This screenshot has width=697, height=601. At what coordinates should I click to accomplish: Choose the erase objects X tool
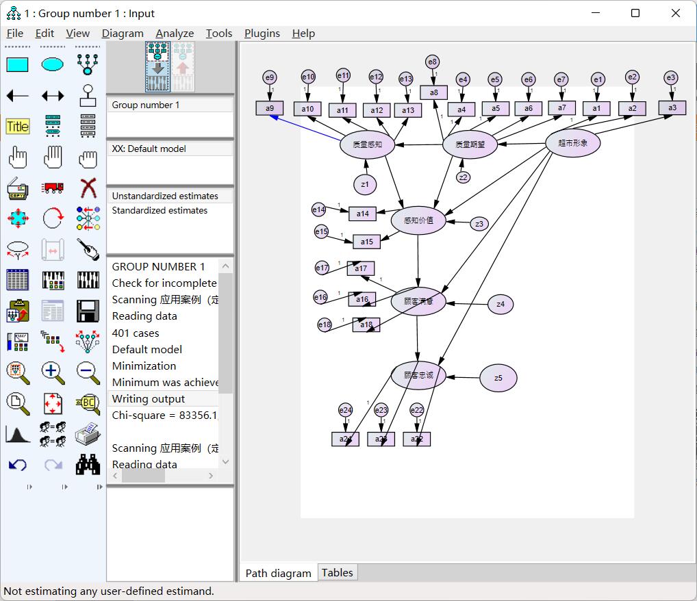click(88, 188)
